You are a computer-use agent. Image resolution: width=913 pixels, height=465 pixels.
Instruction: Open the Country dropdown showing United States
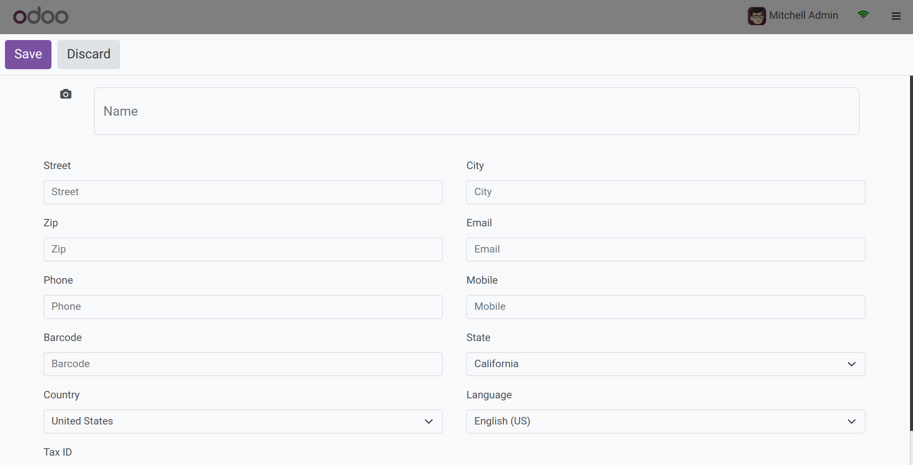point(243,422)
